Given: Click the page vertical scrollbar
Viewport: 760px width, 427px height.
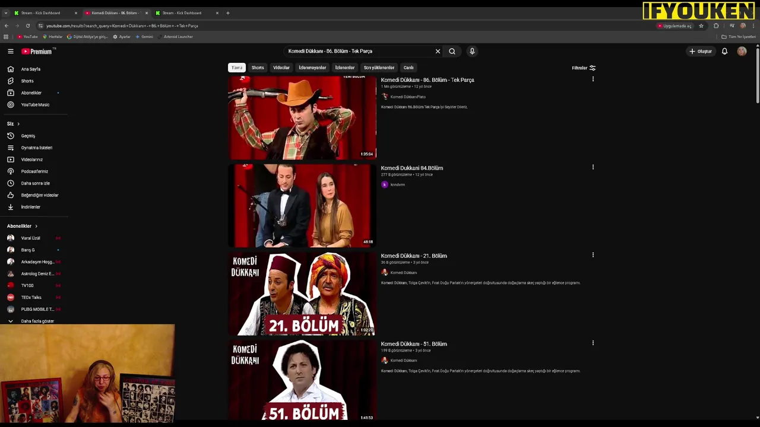Looking at the screenshot, I should [758, 77].
